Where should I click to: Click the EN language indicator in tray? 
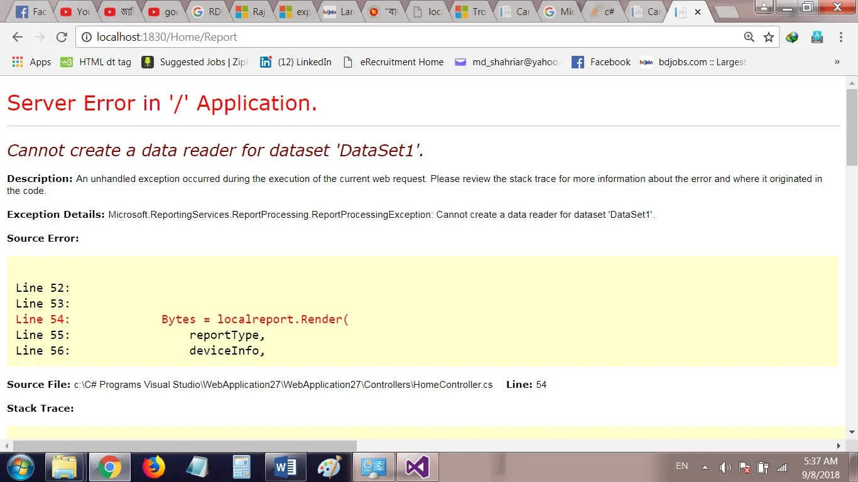[x=682, y=466]
